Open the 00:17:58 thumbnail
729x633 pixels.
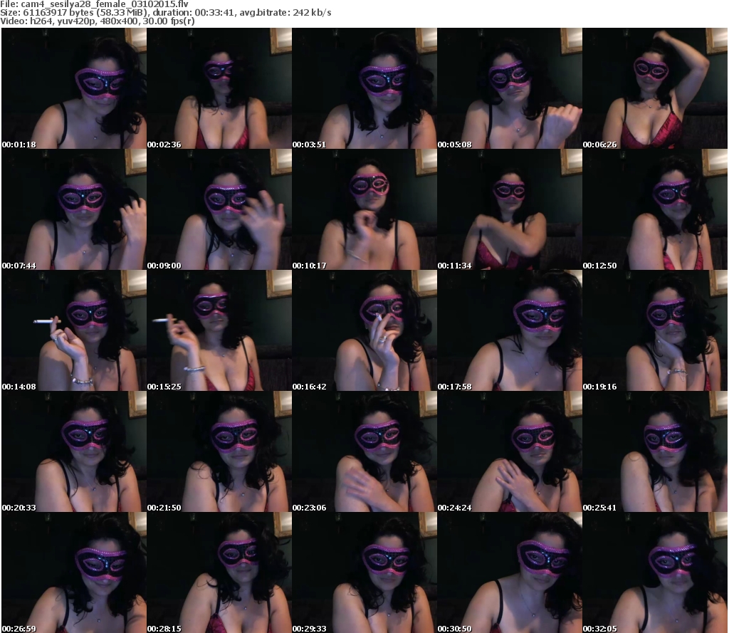(510, 330)
